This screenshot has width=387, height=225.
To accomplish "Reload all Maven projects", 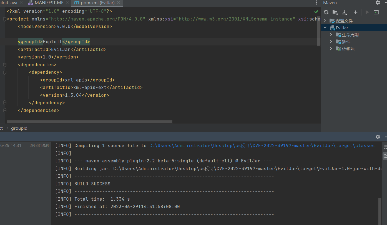I will (x=326, y=12).
